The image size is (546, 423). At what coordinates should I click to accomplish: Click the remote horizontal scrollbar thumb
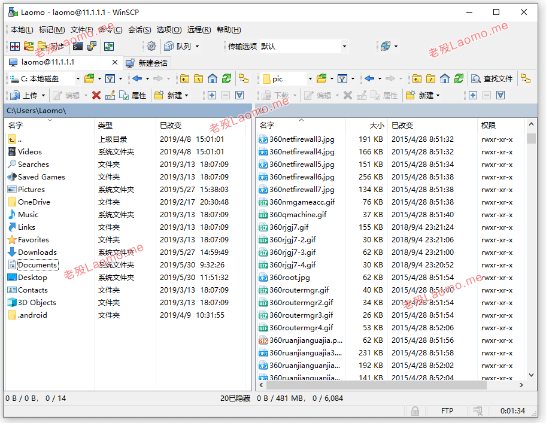coord(376,385)
